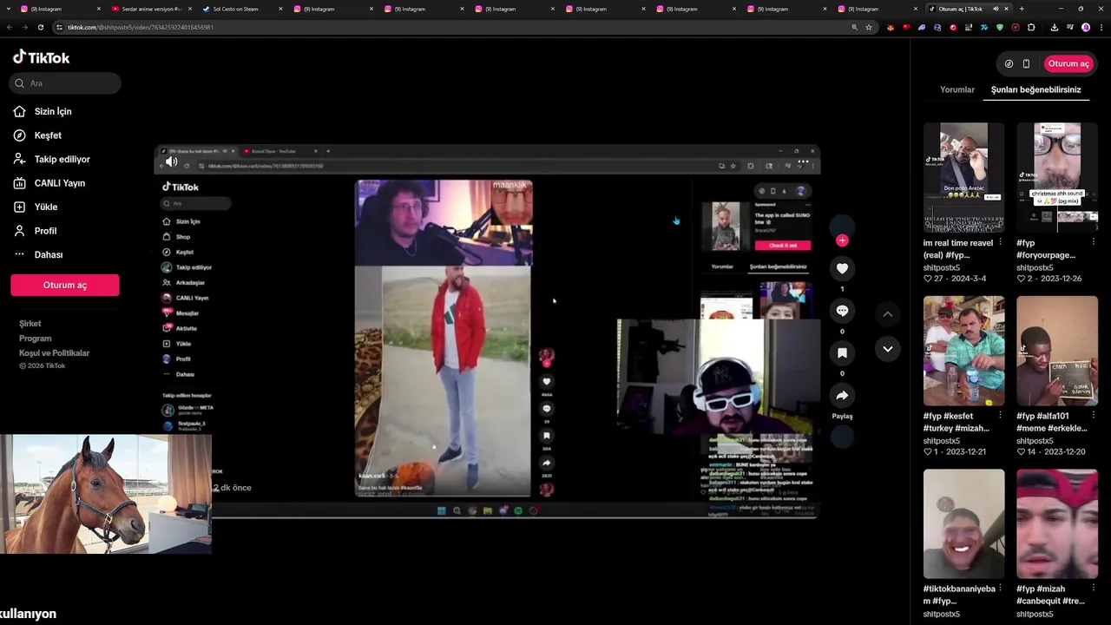Open the Program footer link
1111x625 pixels.
(x=36, y=339)
